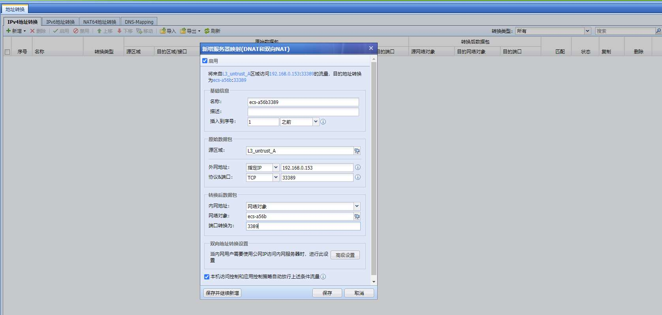The width and height of the screenshot is (662, 315).
Task: Open the DNS-Mapping tab
Action: click(x=139, y=22)
